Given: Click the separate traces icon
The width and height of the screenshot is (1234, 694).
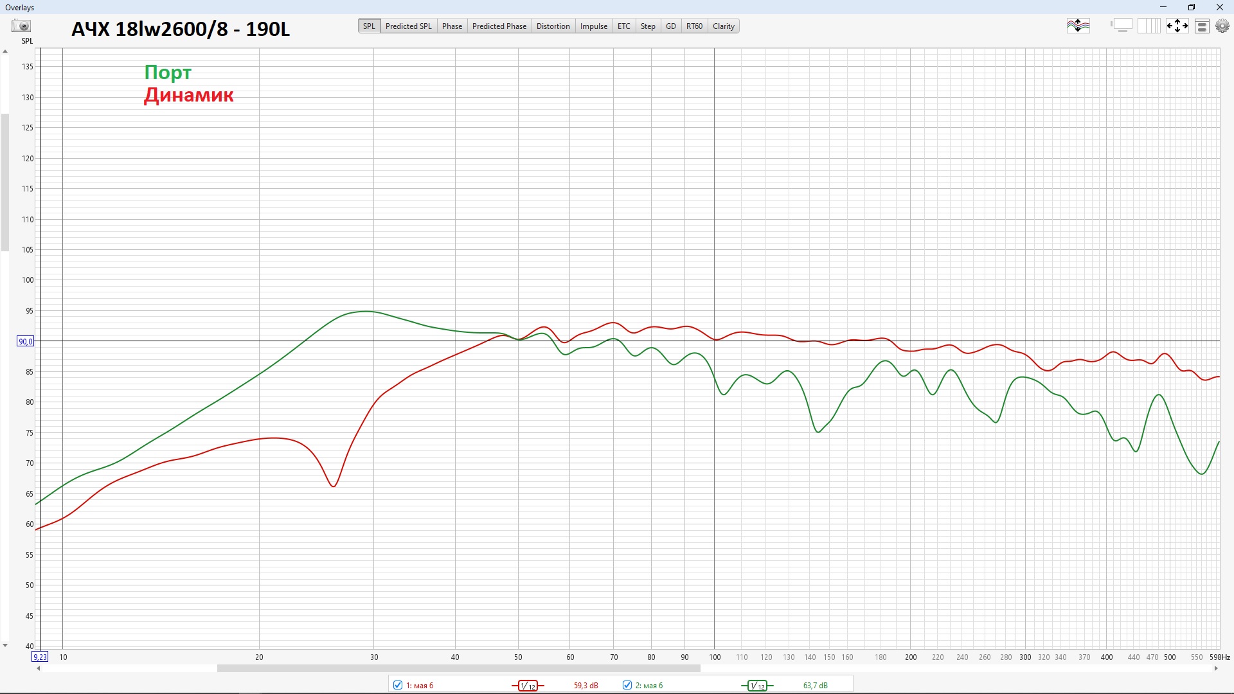Looking at the screenshot, I should tap(1078, 26).
